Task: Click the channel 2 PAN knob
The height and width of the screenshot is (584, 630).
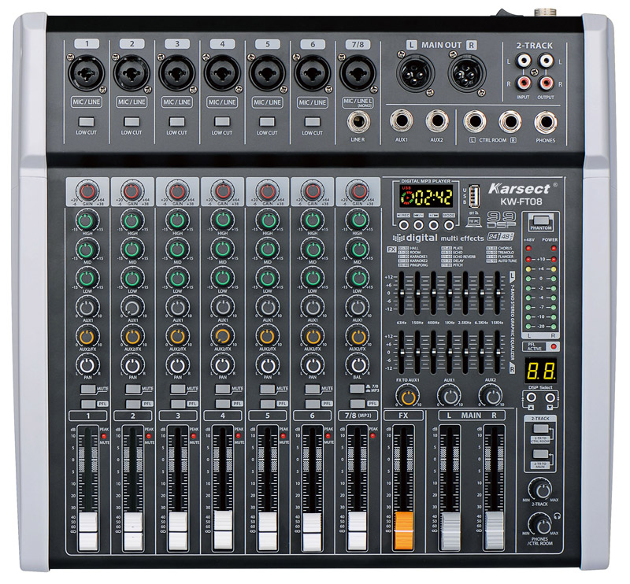Action: 132,365
